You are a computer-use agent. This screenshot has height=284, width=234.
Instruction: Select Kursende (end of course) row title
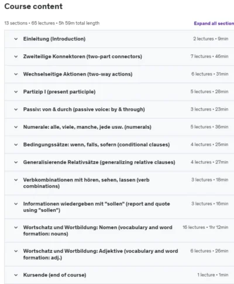tap(54, 275)
